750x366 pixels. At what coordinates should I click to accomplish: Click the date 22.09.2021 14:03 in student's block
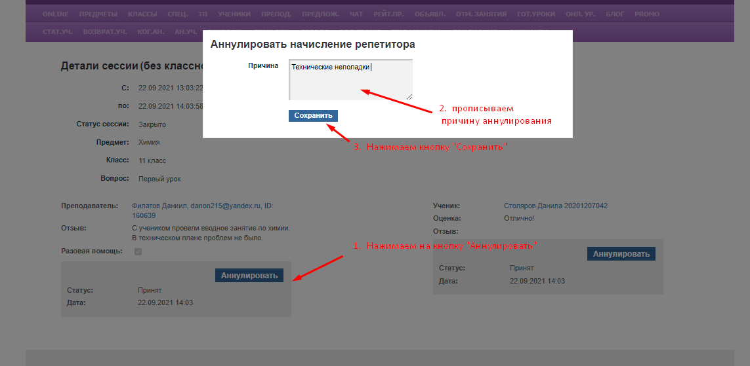pos(537,281)
